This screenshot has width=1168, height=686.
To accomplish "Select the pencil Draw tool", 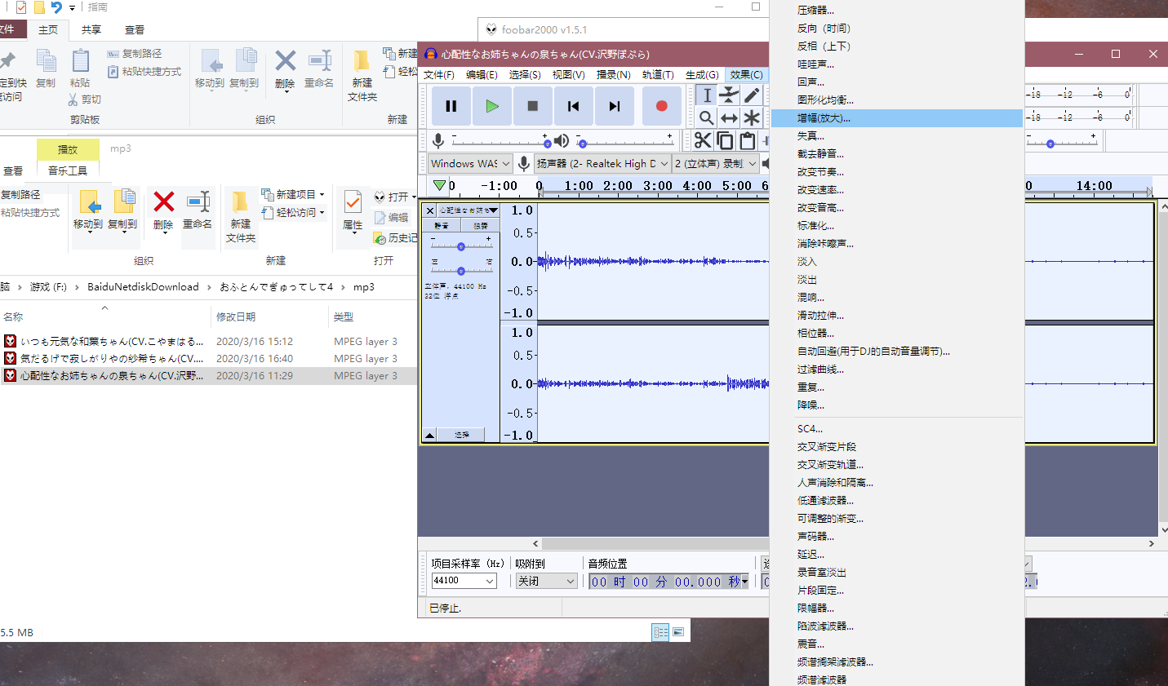I will pos(752,95).
